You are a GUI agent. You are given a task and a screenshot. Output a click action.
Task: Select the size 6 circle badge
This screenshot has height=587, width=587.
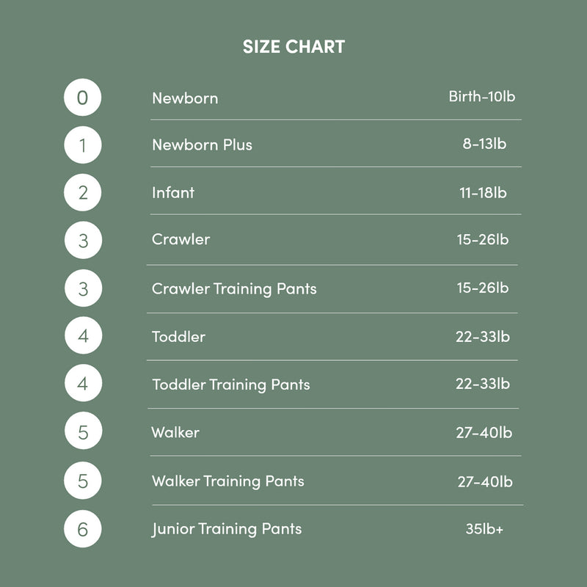82,528
